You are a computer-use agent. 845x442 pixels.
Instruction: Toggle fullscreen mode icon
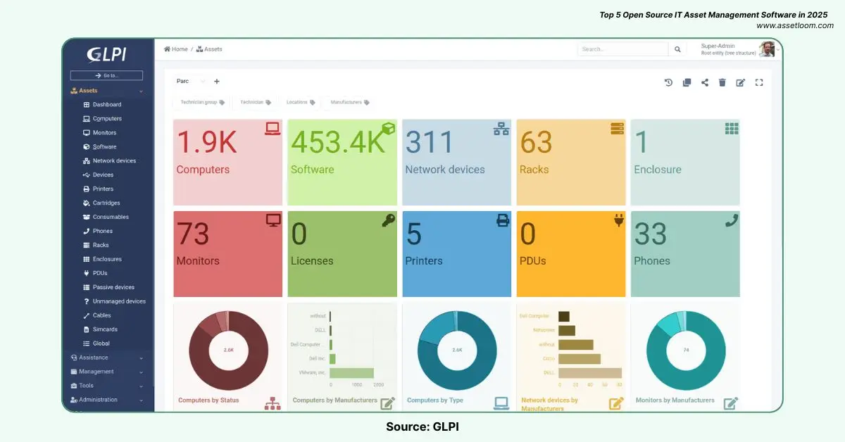(759, 82)
